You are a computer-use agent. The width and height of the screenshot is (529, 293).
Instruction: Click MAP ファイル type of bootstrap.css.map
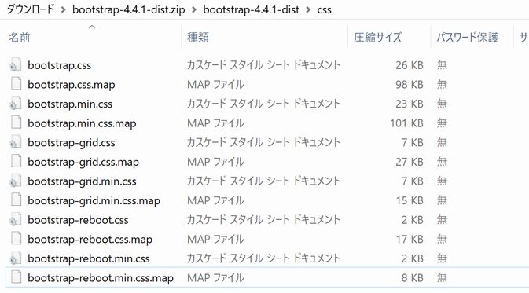coord(215,84)
